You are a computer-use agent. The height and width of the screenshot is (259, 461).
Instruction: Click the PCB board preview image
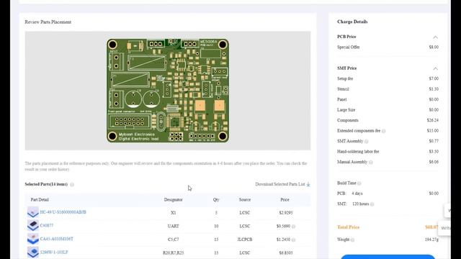point(168,91)
